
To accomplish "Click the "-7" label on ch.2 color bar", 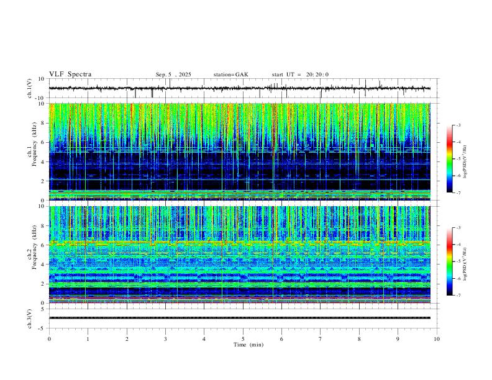I will point(458,295).
